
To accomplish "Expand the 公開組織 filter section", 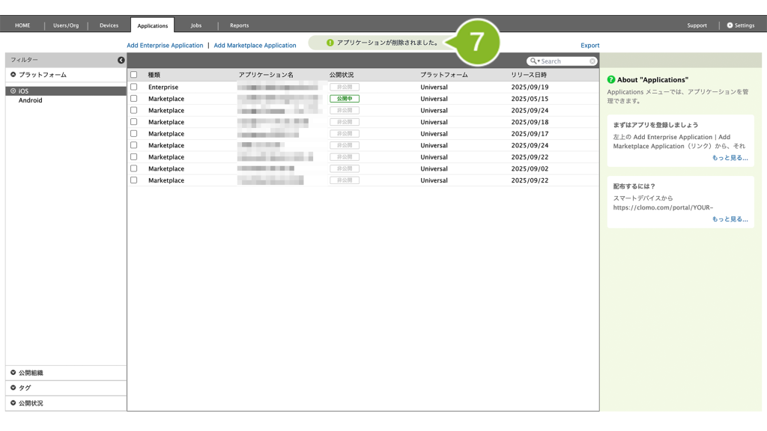I will pyautogui.click(x=13, y=373).
